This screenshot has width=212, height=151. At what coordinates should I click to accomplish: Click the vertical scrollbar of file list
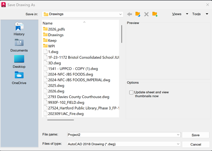click(x=122, y=34)
